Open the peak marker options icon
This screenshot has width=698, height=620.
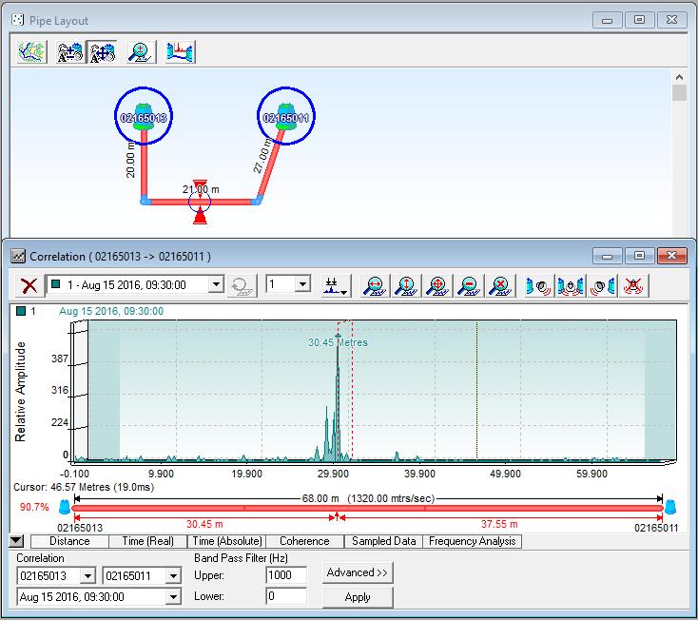[336, 285]
